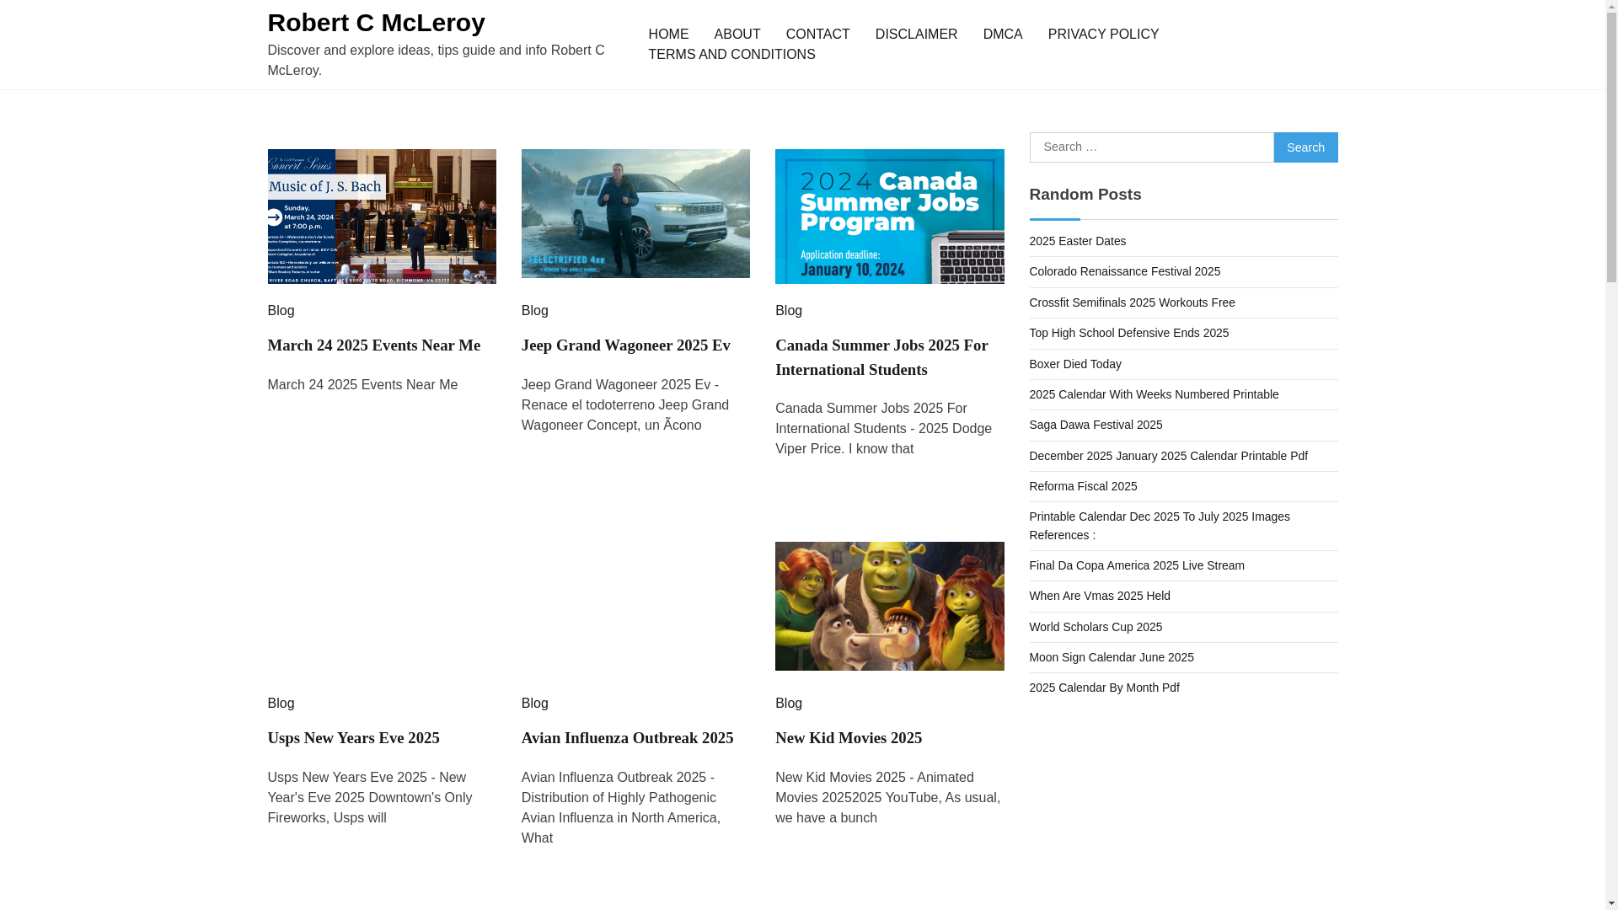The width and height of the screenshot is (1618, 910).
Task: Open the CONTACT page
Action: pyautogui.click(x=817, y=35)
